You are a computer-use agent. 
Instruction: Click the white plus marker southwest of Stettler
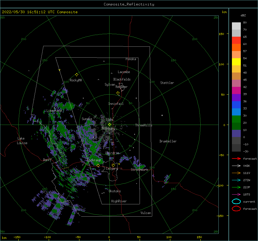162,115
